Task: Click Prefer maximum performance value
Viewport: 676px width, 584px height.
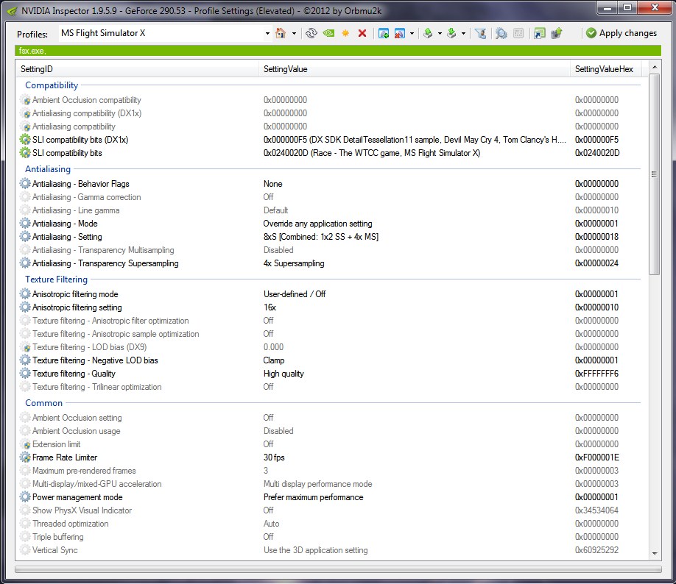Action: tap(314, 497)
